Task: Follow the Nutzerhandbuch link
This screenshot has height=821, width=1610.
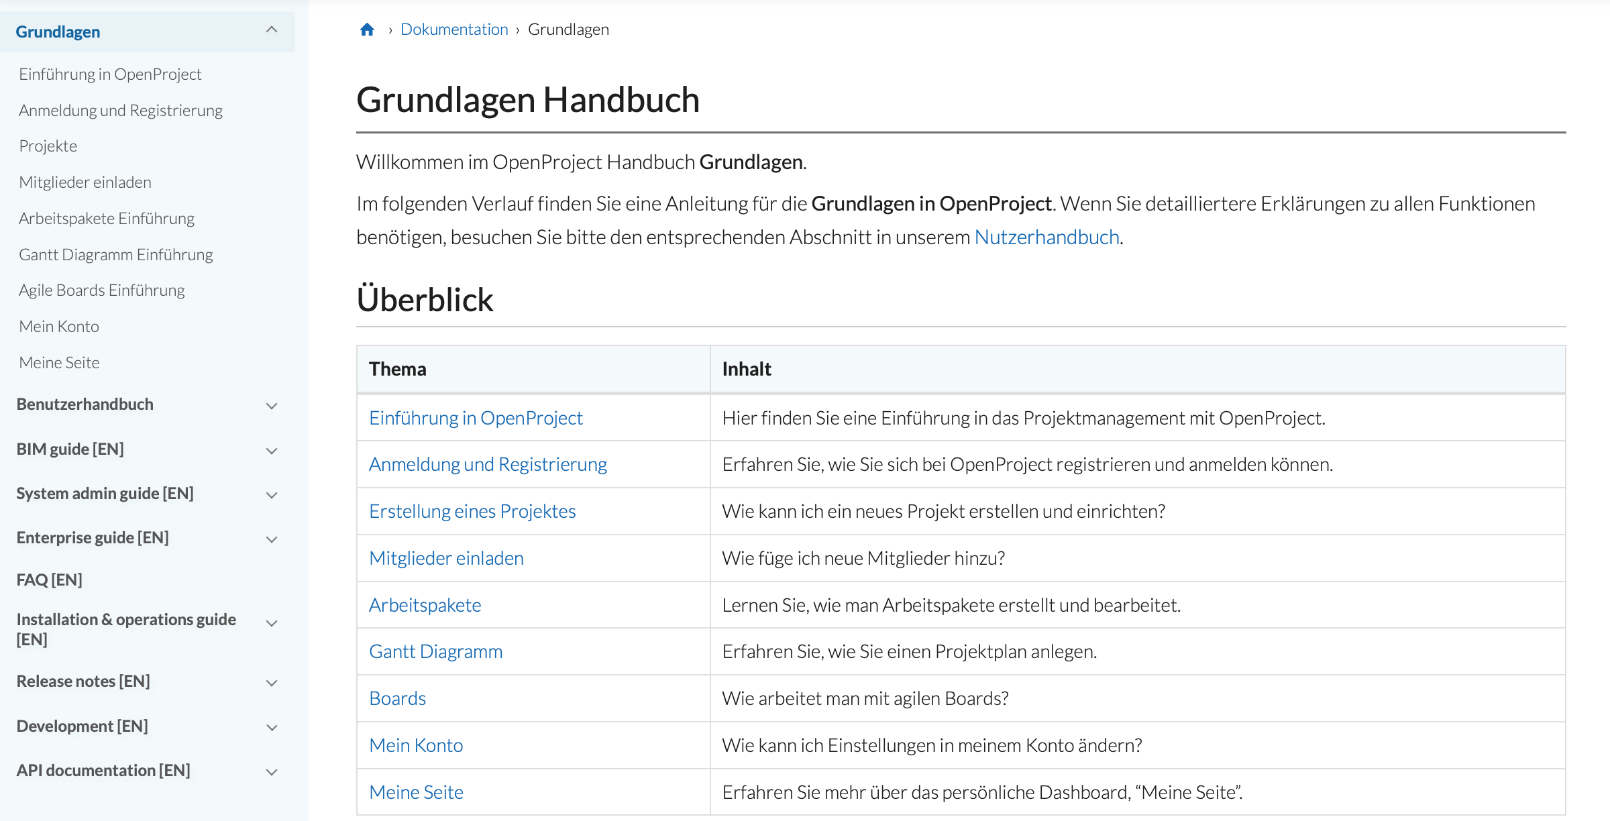Action: coord(1046,237)
